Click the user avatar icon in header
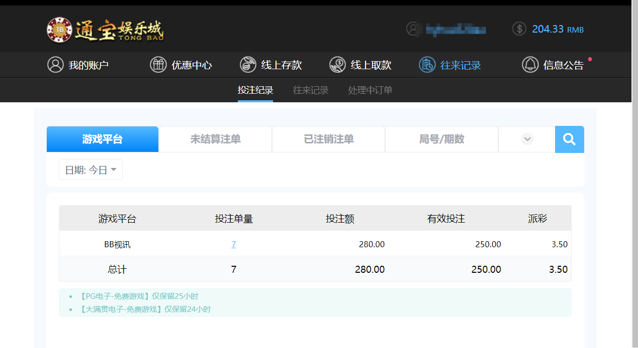The height and width of the screenshot is (348, 638). click(412, 29)
